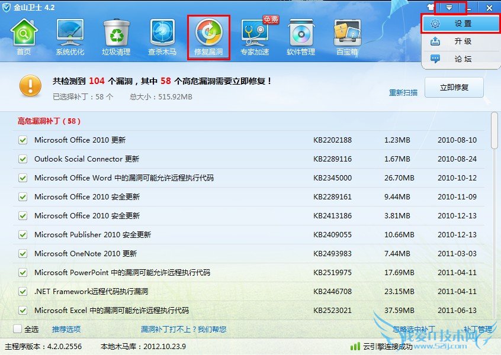The image size is (501, 355).
Task: Uncheck the Microsoft Excel 漏洞 patch KB2523021
Action: point(23,310)
